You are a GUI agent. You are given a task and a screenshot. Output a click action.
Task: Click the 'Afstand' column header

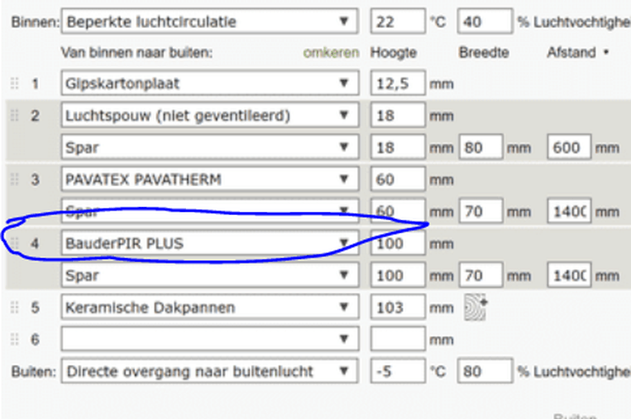click(571, 52)
